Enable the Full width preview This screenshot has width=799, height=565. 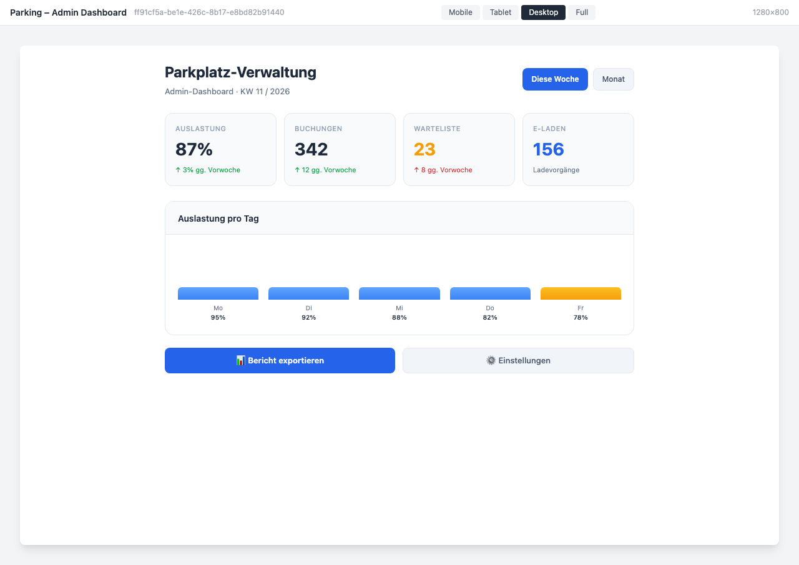[581, 12]
